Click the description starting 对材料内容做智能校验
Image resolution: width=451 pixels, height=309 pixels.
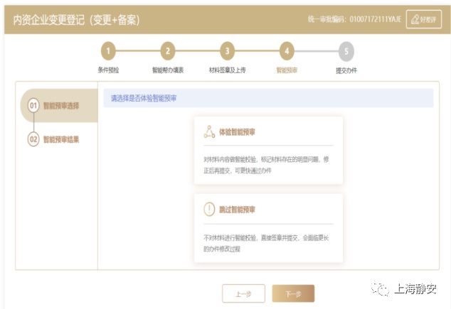[x=266, y=165]
